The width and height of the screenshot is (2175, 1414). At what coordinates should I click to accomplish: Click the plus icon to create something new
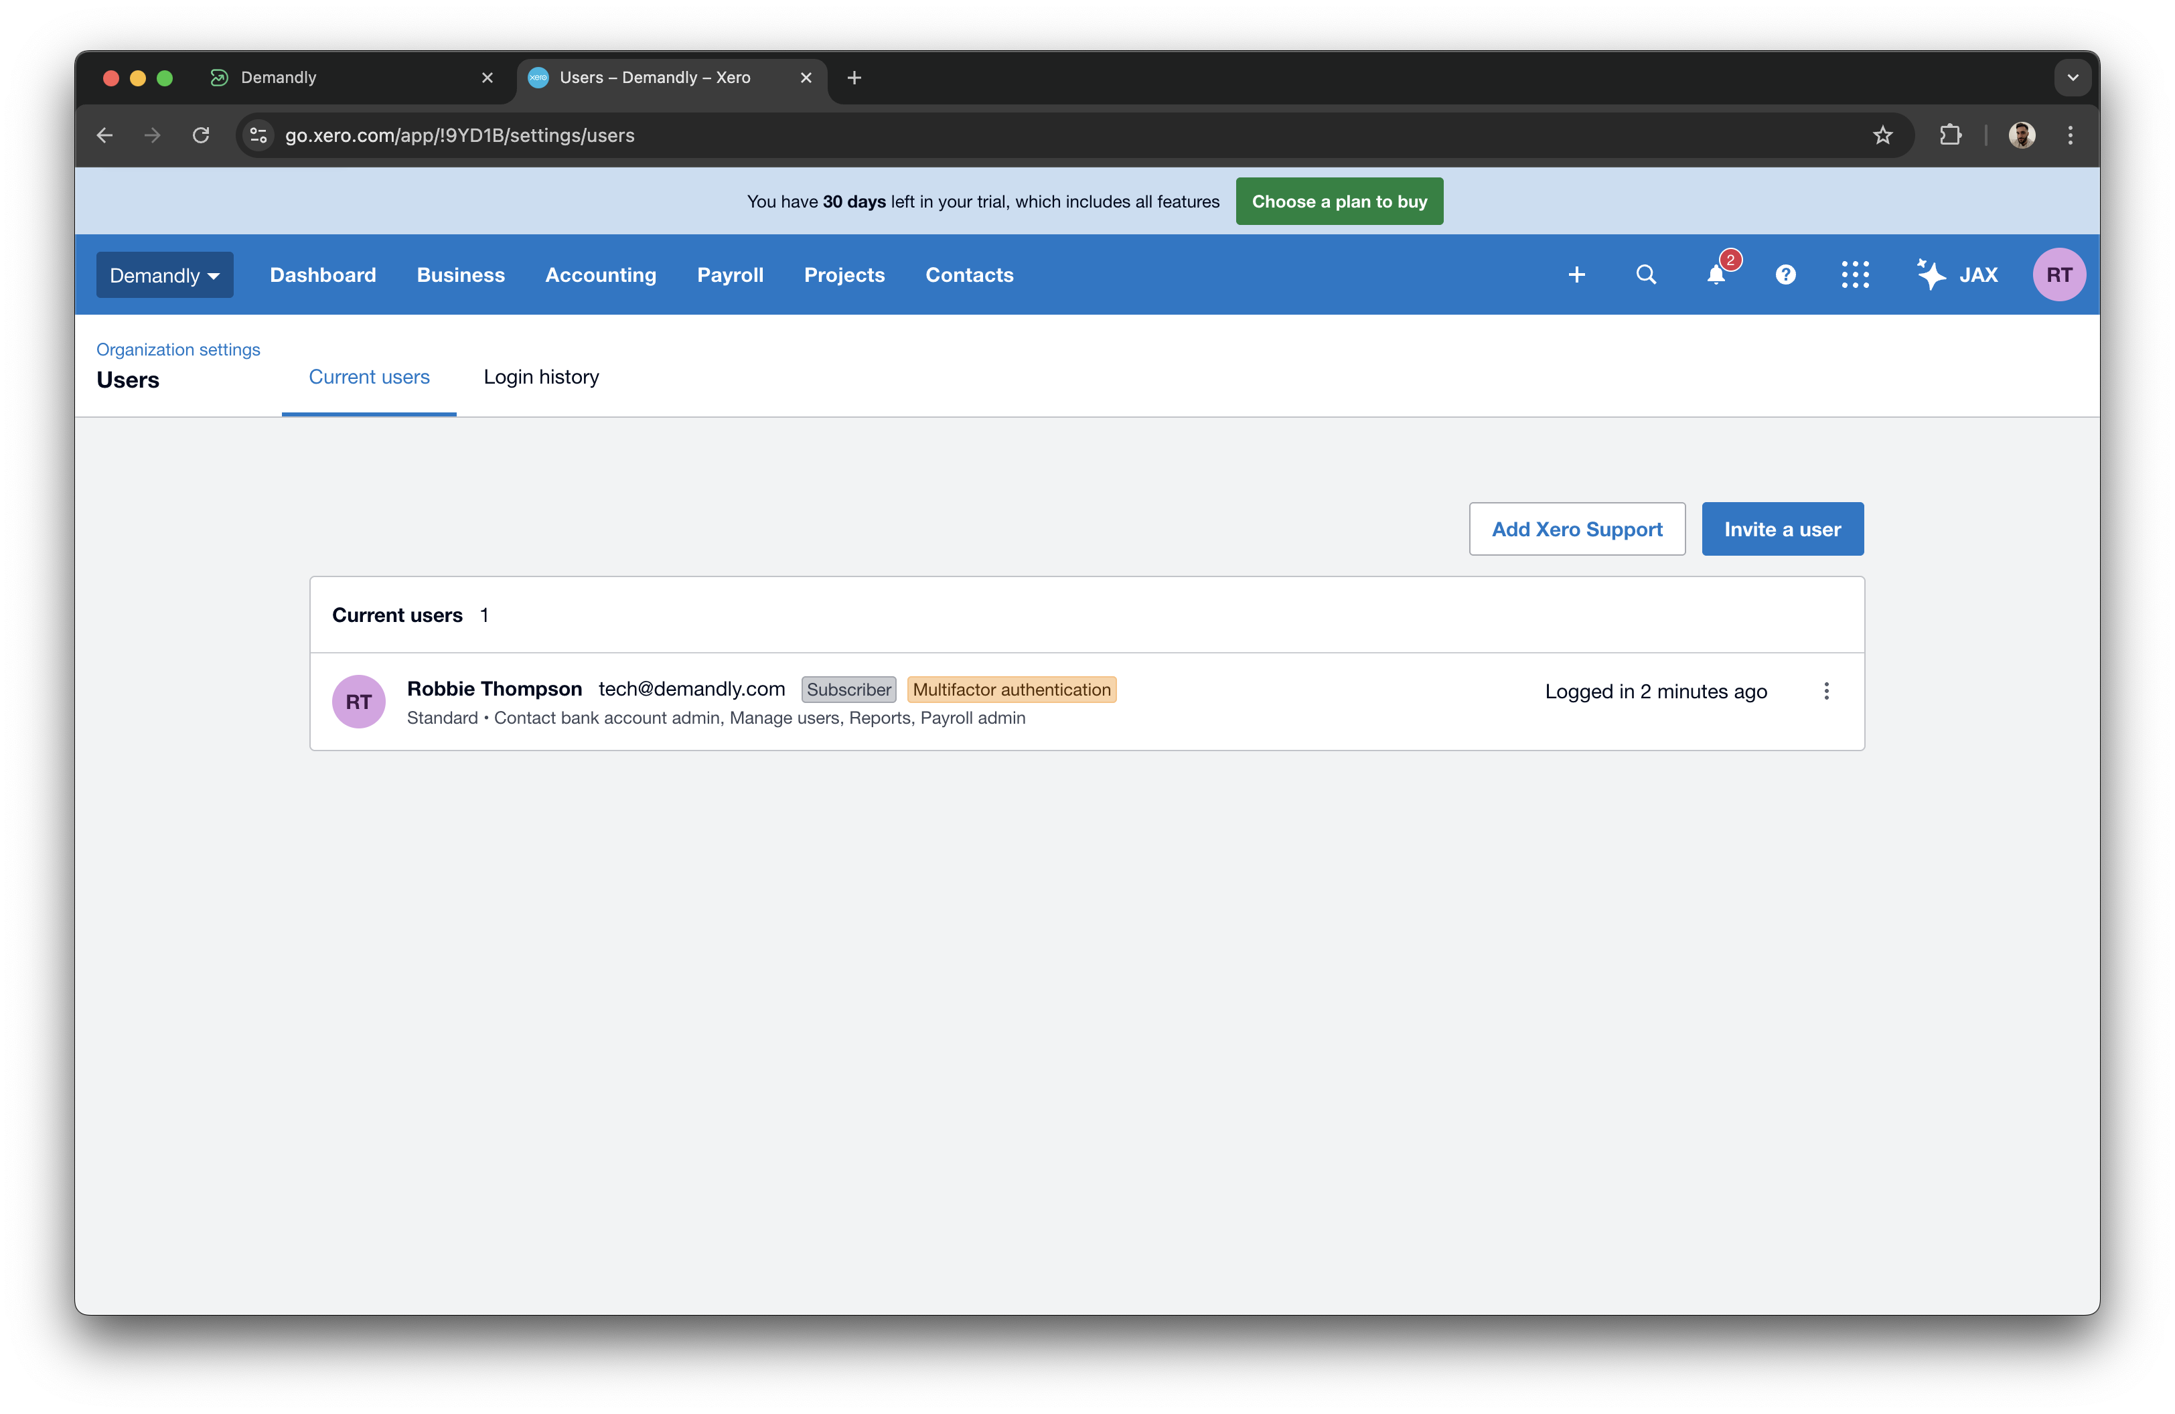pos(1577,274)
